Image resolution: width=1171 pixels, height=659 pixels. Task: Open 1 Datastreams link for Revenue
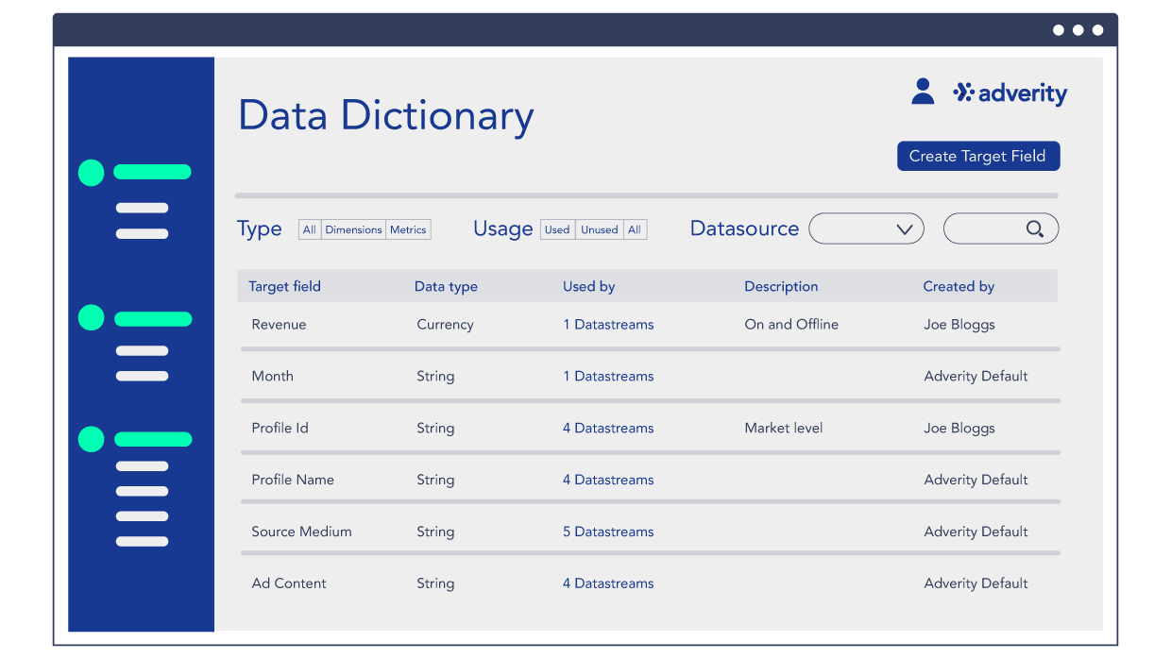click(608, 324)
